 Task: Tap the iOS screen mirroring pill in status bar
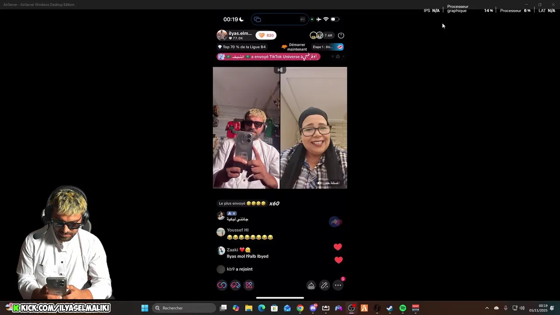(279, 19)
